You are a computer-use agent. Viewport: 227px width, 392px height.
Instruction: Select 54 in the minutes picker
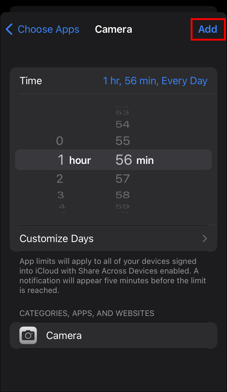(123, 124)
